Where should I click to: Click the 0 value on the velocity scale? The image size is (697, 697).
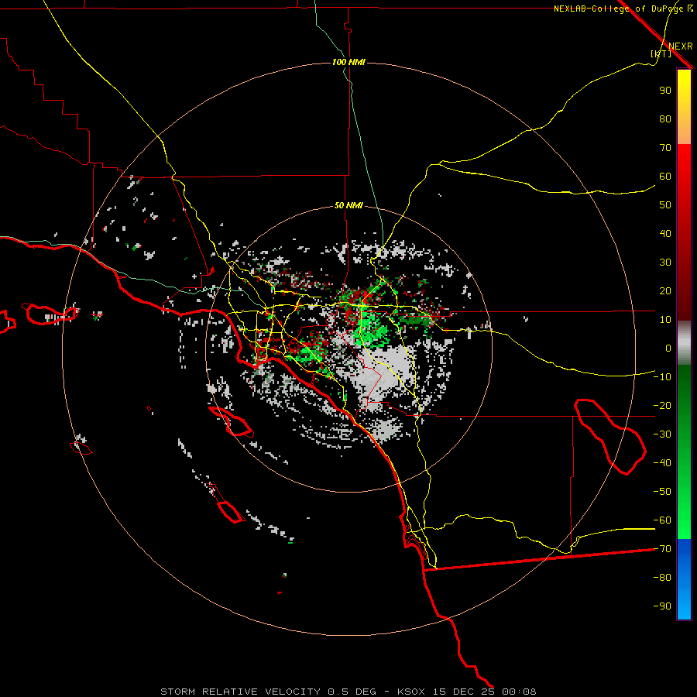coord(668,348)
